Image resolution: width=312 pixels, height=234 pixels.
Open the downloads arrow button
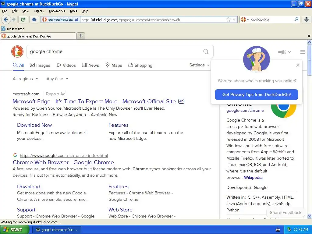[307, 19]
